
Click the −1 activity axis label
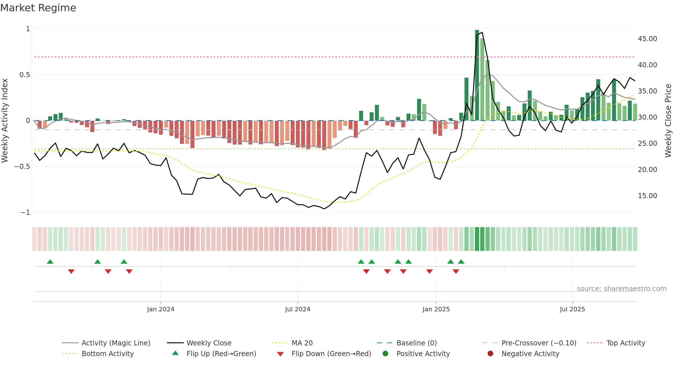[25, 213]
